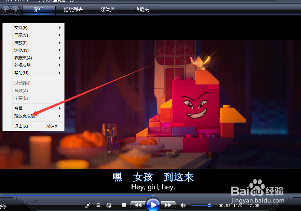
Task: Click the fast-forward button
Action: pos(168,205)
